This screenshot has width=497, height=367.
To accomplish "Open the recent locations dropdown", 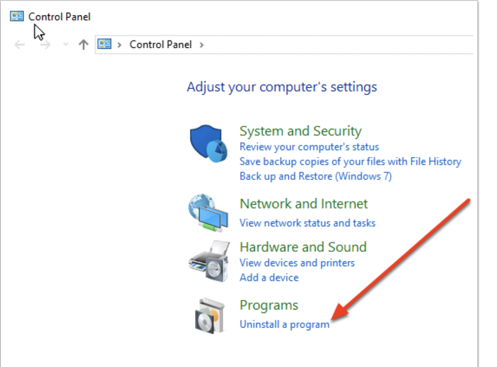I will (65, 44).
